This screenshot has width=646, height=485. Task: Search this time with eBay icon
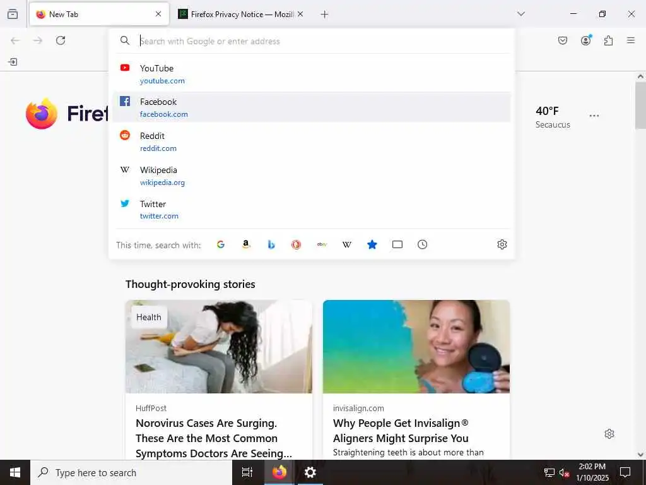[322, 244]
